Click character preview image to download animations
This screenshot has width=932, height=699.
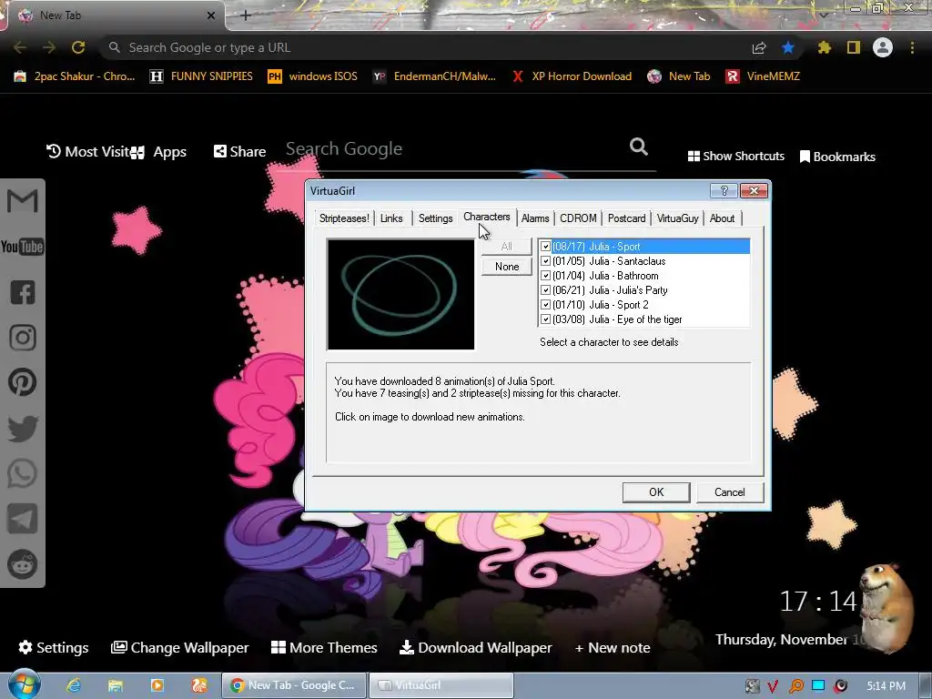400,294
